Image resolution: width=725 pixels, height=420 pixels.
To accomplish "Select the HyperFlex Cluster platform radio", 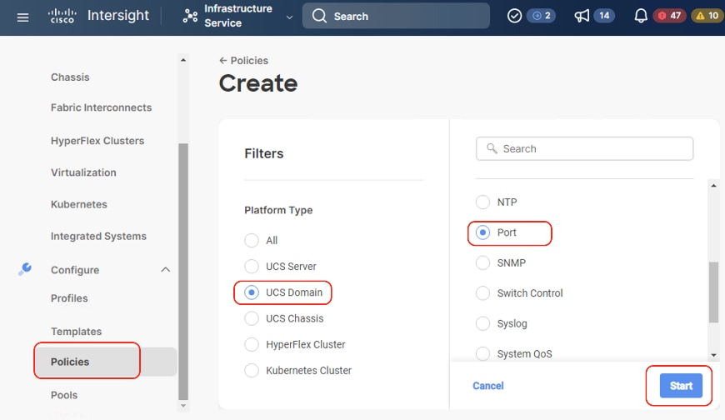I will (252, 345).
